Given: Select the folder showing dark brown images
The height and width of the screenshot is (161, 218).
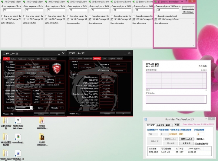Looking at the screenshot, I should 42,137.
